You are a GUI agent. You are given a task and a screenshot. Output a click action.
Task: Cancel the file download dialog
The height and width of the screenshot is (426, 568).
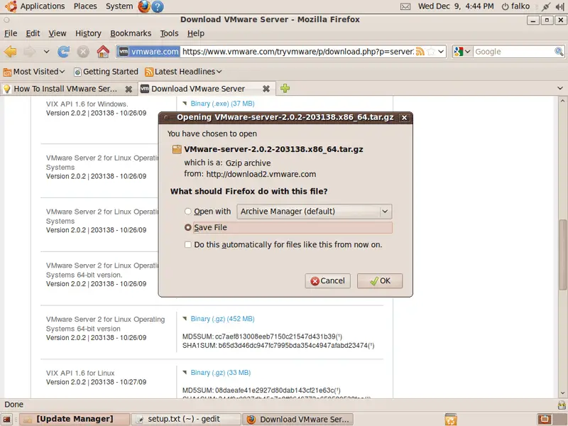327,280
